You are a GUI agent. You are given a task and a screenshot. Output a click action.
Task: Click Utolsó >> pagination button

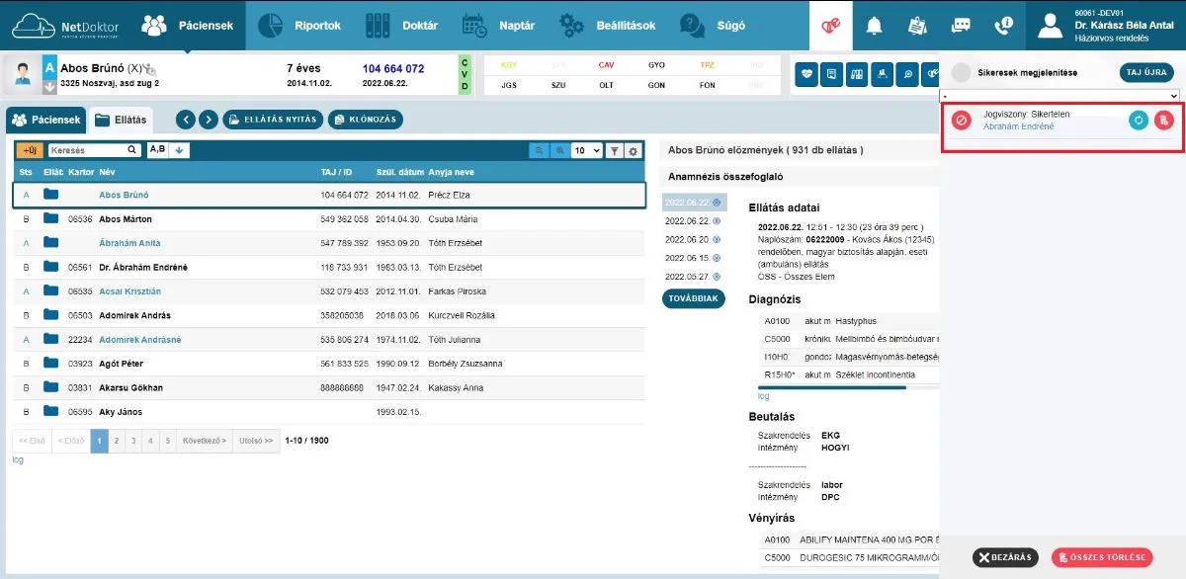[256, 440]
